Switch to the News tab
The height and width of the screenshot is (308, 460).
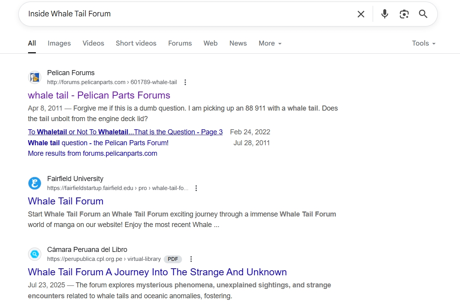pos(238,43)
